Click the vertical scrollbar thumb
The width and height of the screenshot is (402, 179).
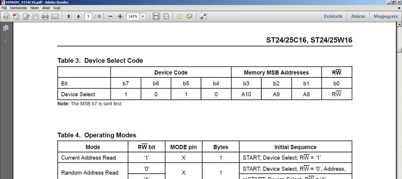point(399,50)
